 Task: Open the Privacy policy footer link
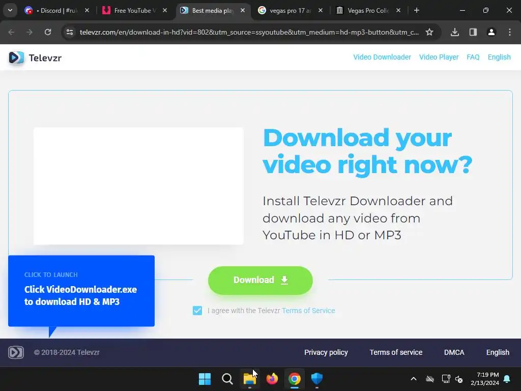tap(326, 352)
